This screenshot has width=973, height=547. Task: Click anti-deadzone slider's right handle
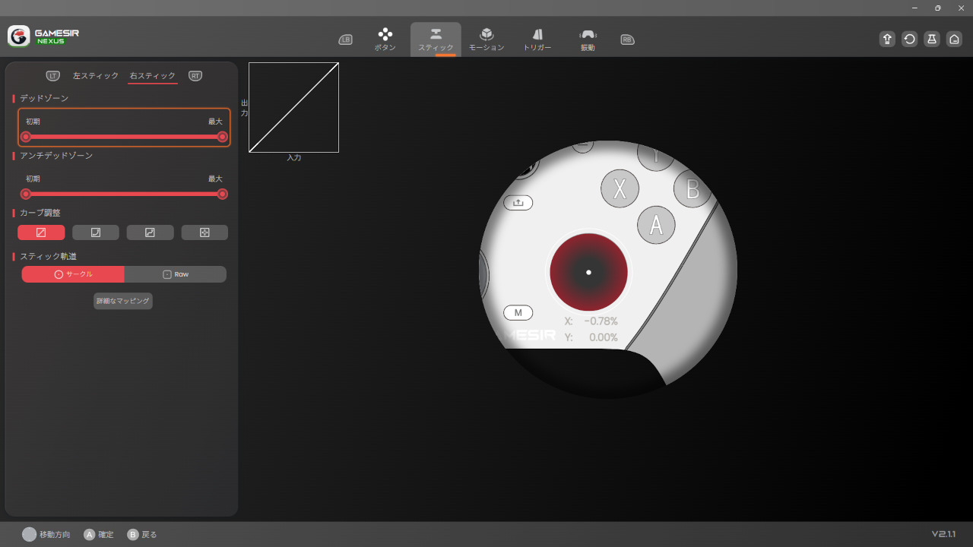(x=222, y=194)
